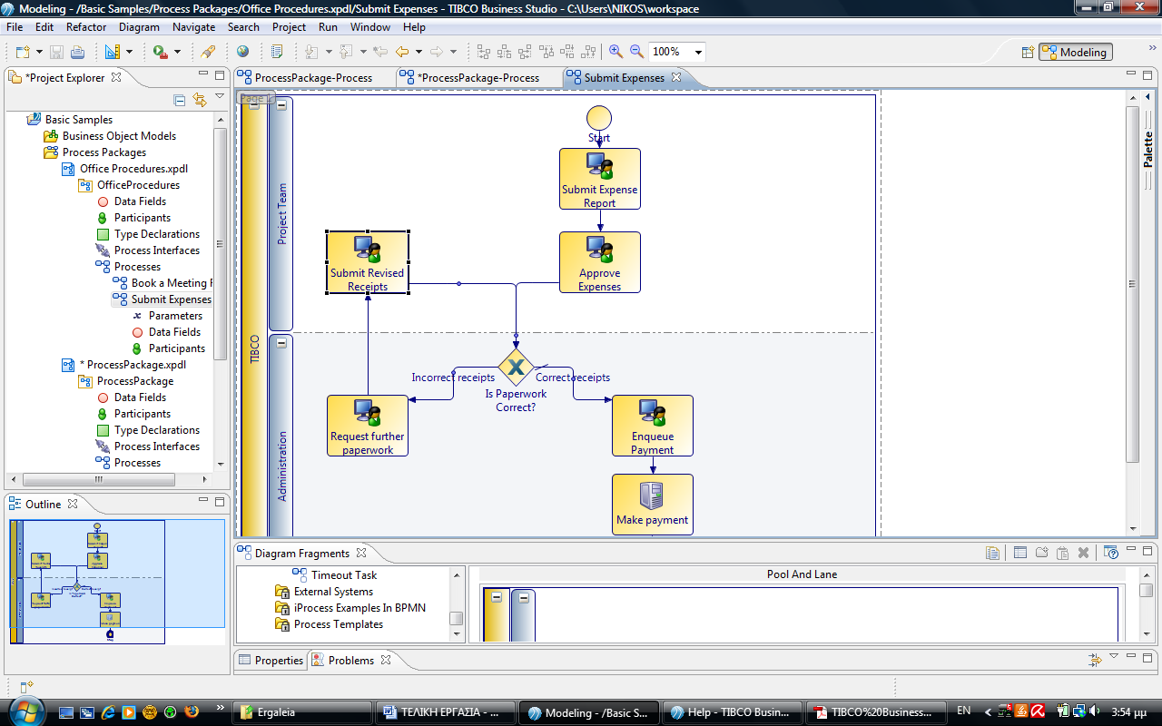Click the Print toolbar icon
The image size is (1162, 726).
[x=77, y=52]
